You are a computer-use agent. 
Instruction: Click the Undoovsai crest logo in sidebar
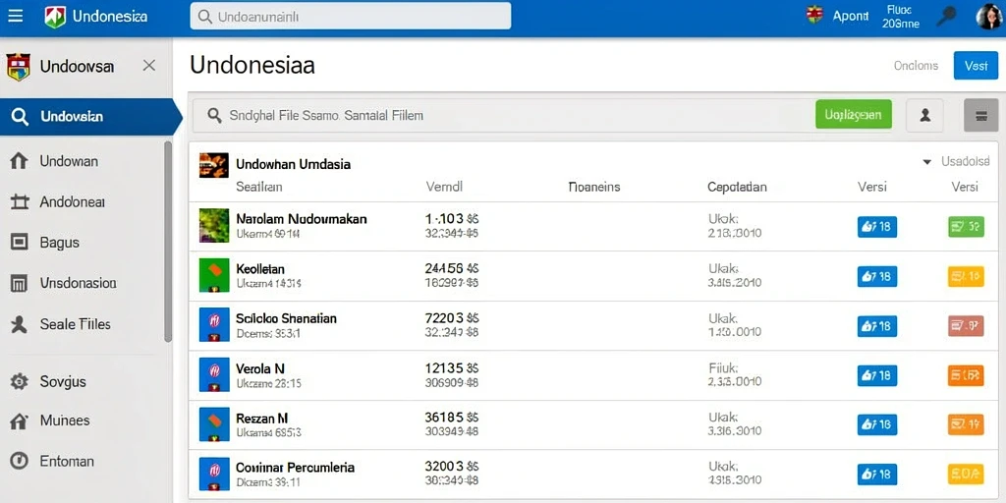19,67
